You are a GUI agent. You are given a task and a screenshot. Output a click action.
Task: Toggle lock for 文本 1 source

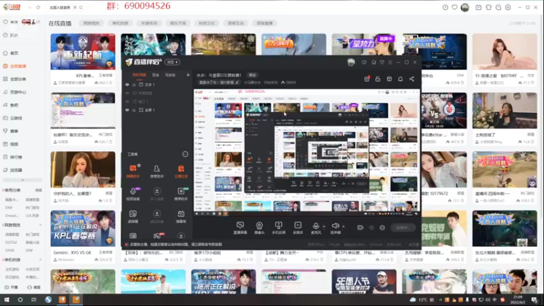click(x=134, y=84)
